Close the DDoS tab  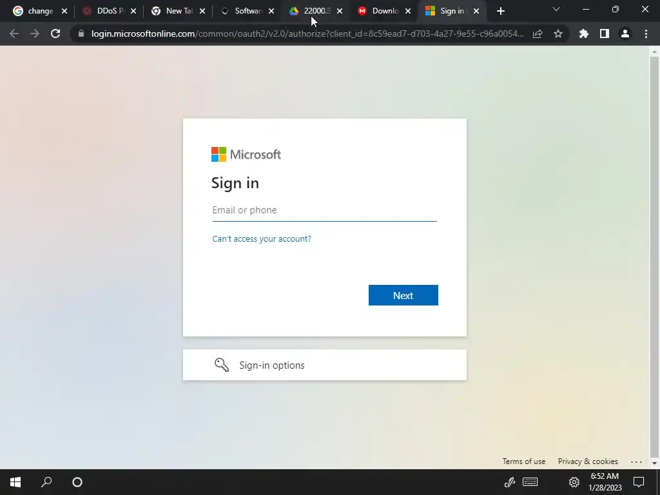coord(133,11)
